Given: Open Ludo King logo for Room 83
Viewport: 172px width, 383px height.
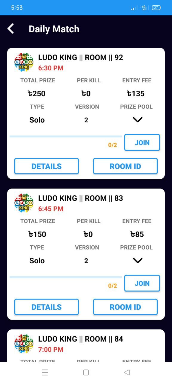Looking at the screenshot, I should click(x=24, y=203).
